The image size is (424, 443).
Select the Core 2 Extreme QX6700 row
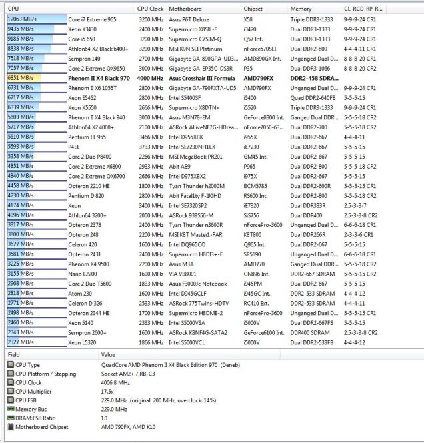[x=197, y=177]
